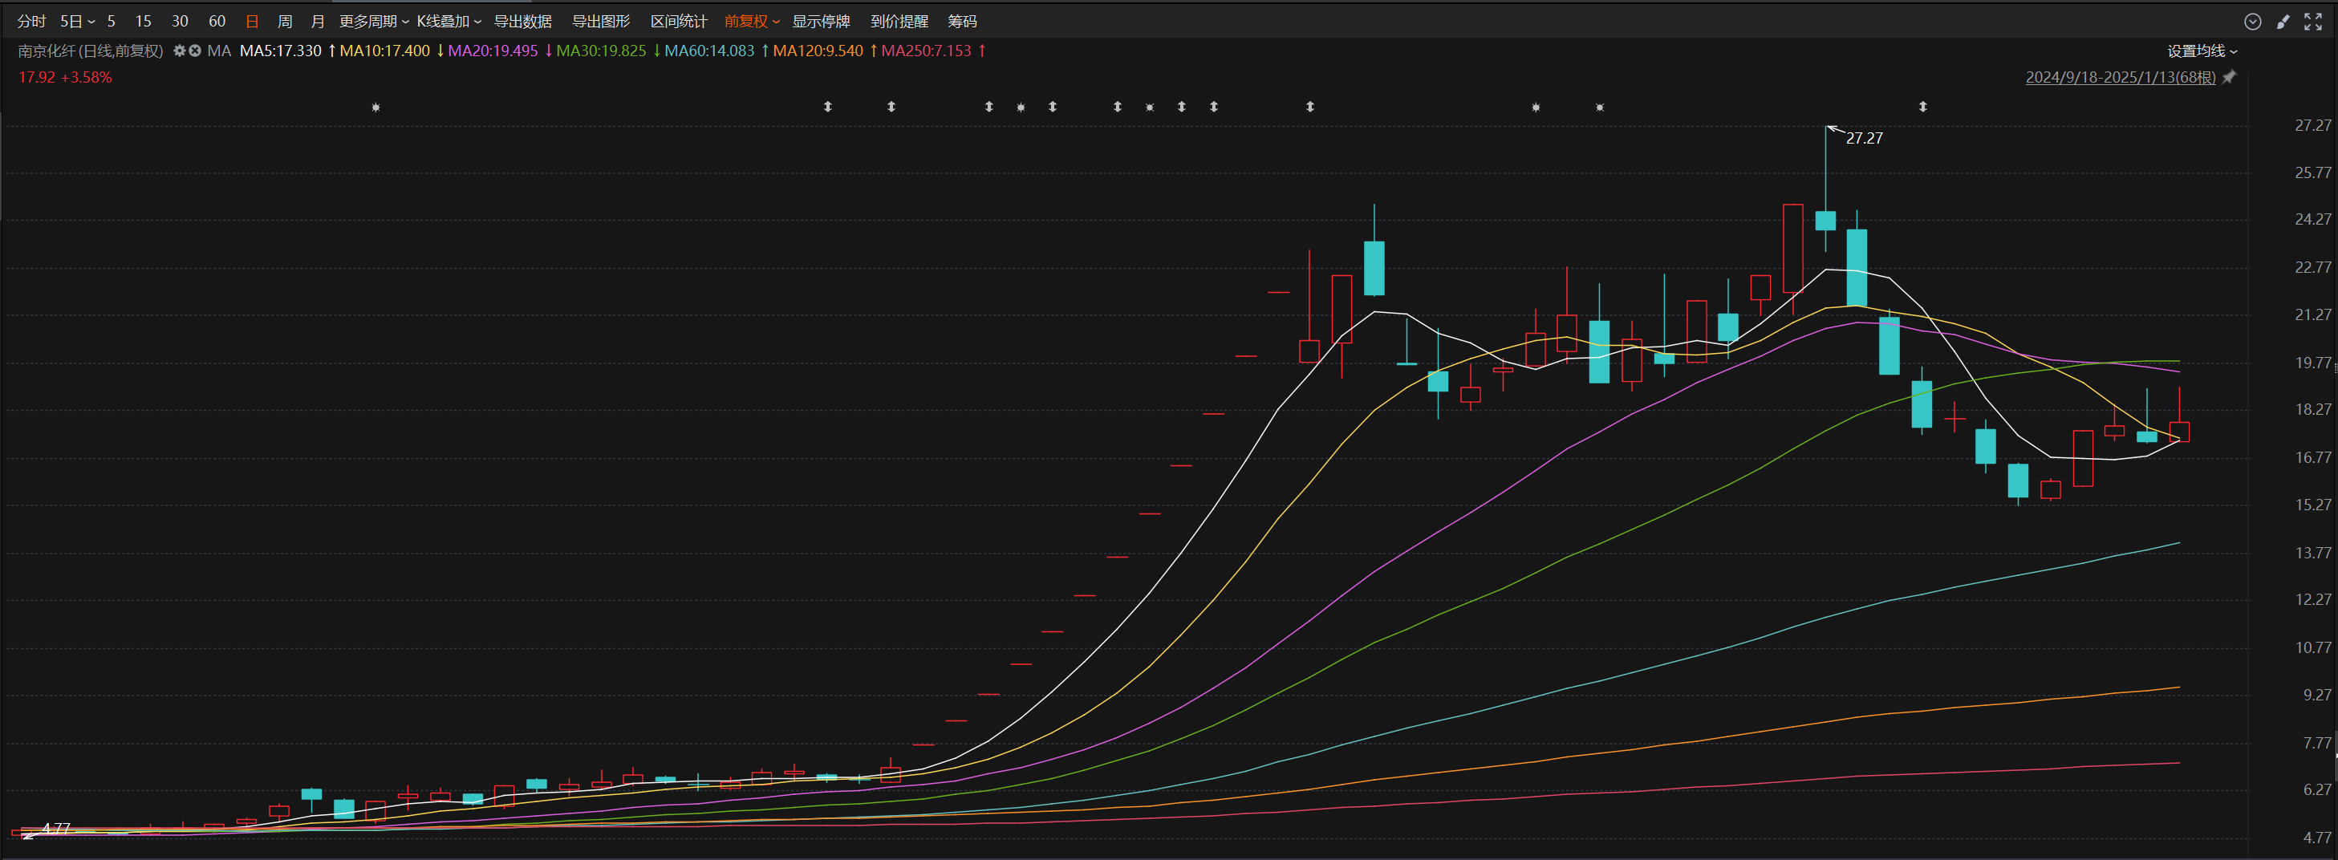Click the rightmost up-down arrow event marker
Viewport: 2338px width, 860px height.
[1922, 107]
